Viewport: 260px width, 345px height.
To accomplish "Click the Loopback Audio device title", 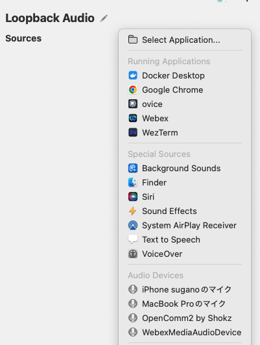I will pos(50,18).
